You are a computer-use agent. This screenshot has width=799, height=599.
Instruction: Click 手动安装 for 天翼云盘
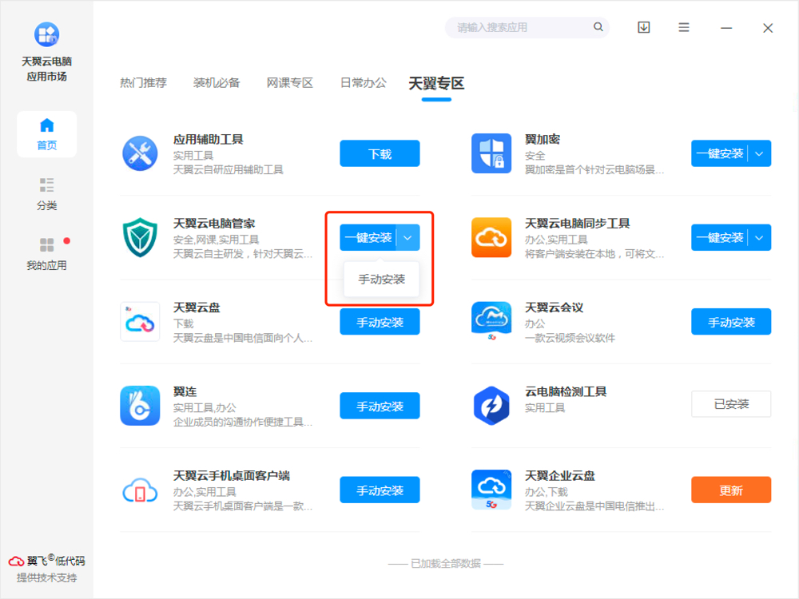(380, 321)
